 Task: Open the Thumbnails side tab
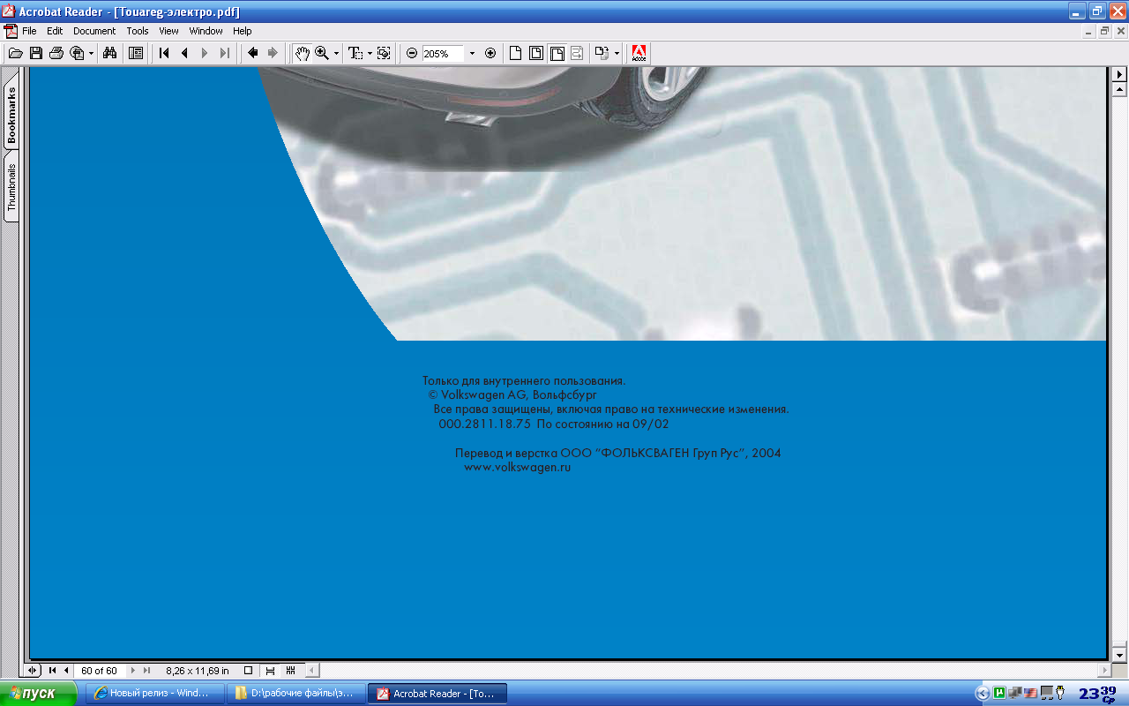pos(11,187)
